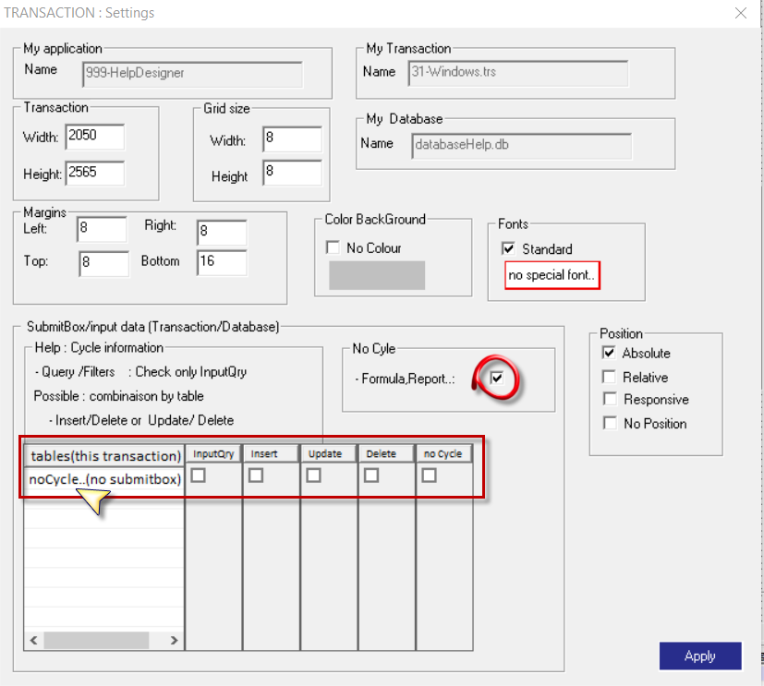Screen dimensions: 764x686
Task: Click the Update column header
Action: click(x=329, y=453)
